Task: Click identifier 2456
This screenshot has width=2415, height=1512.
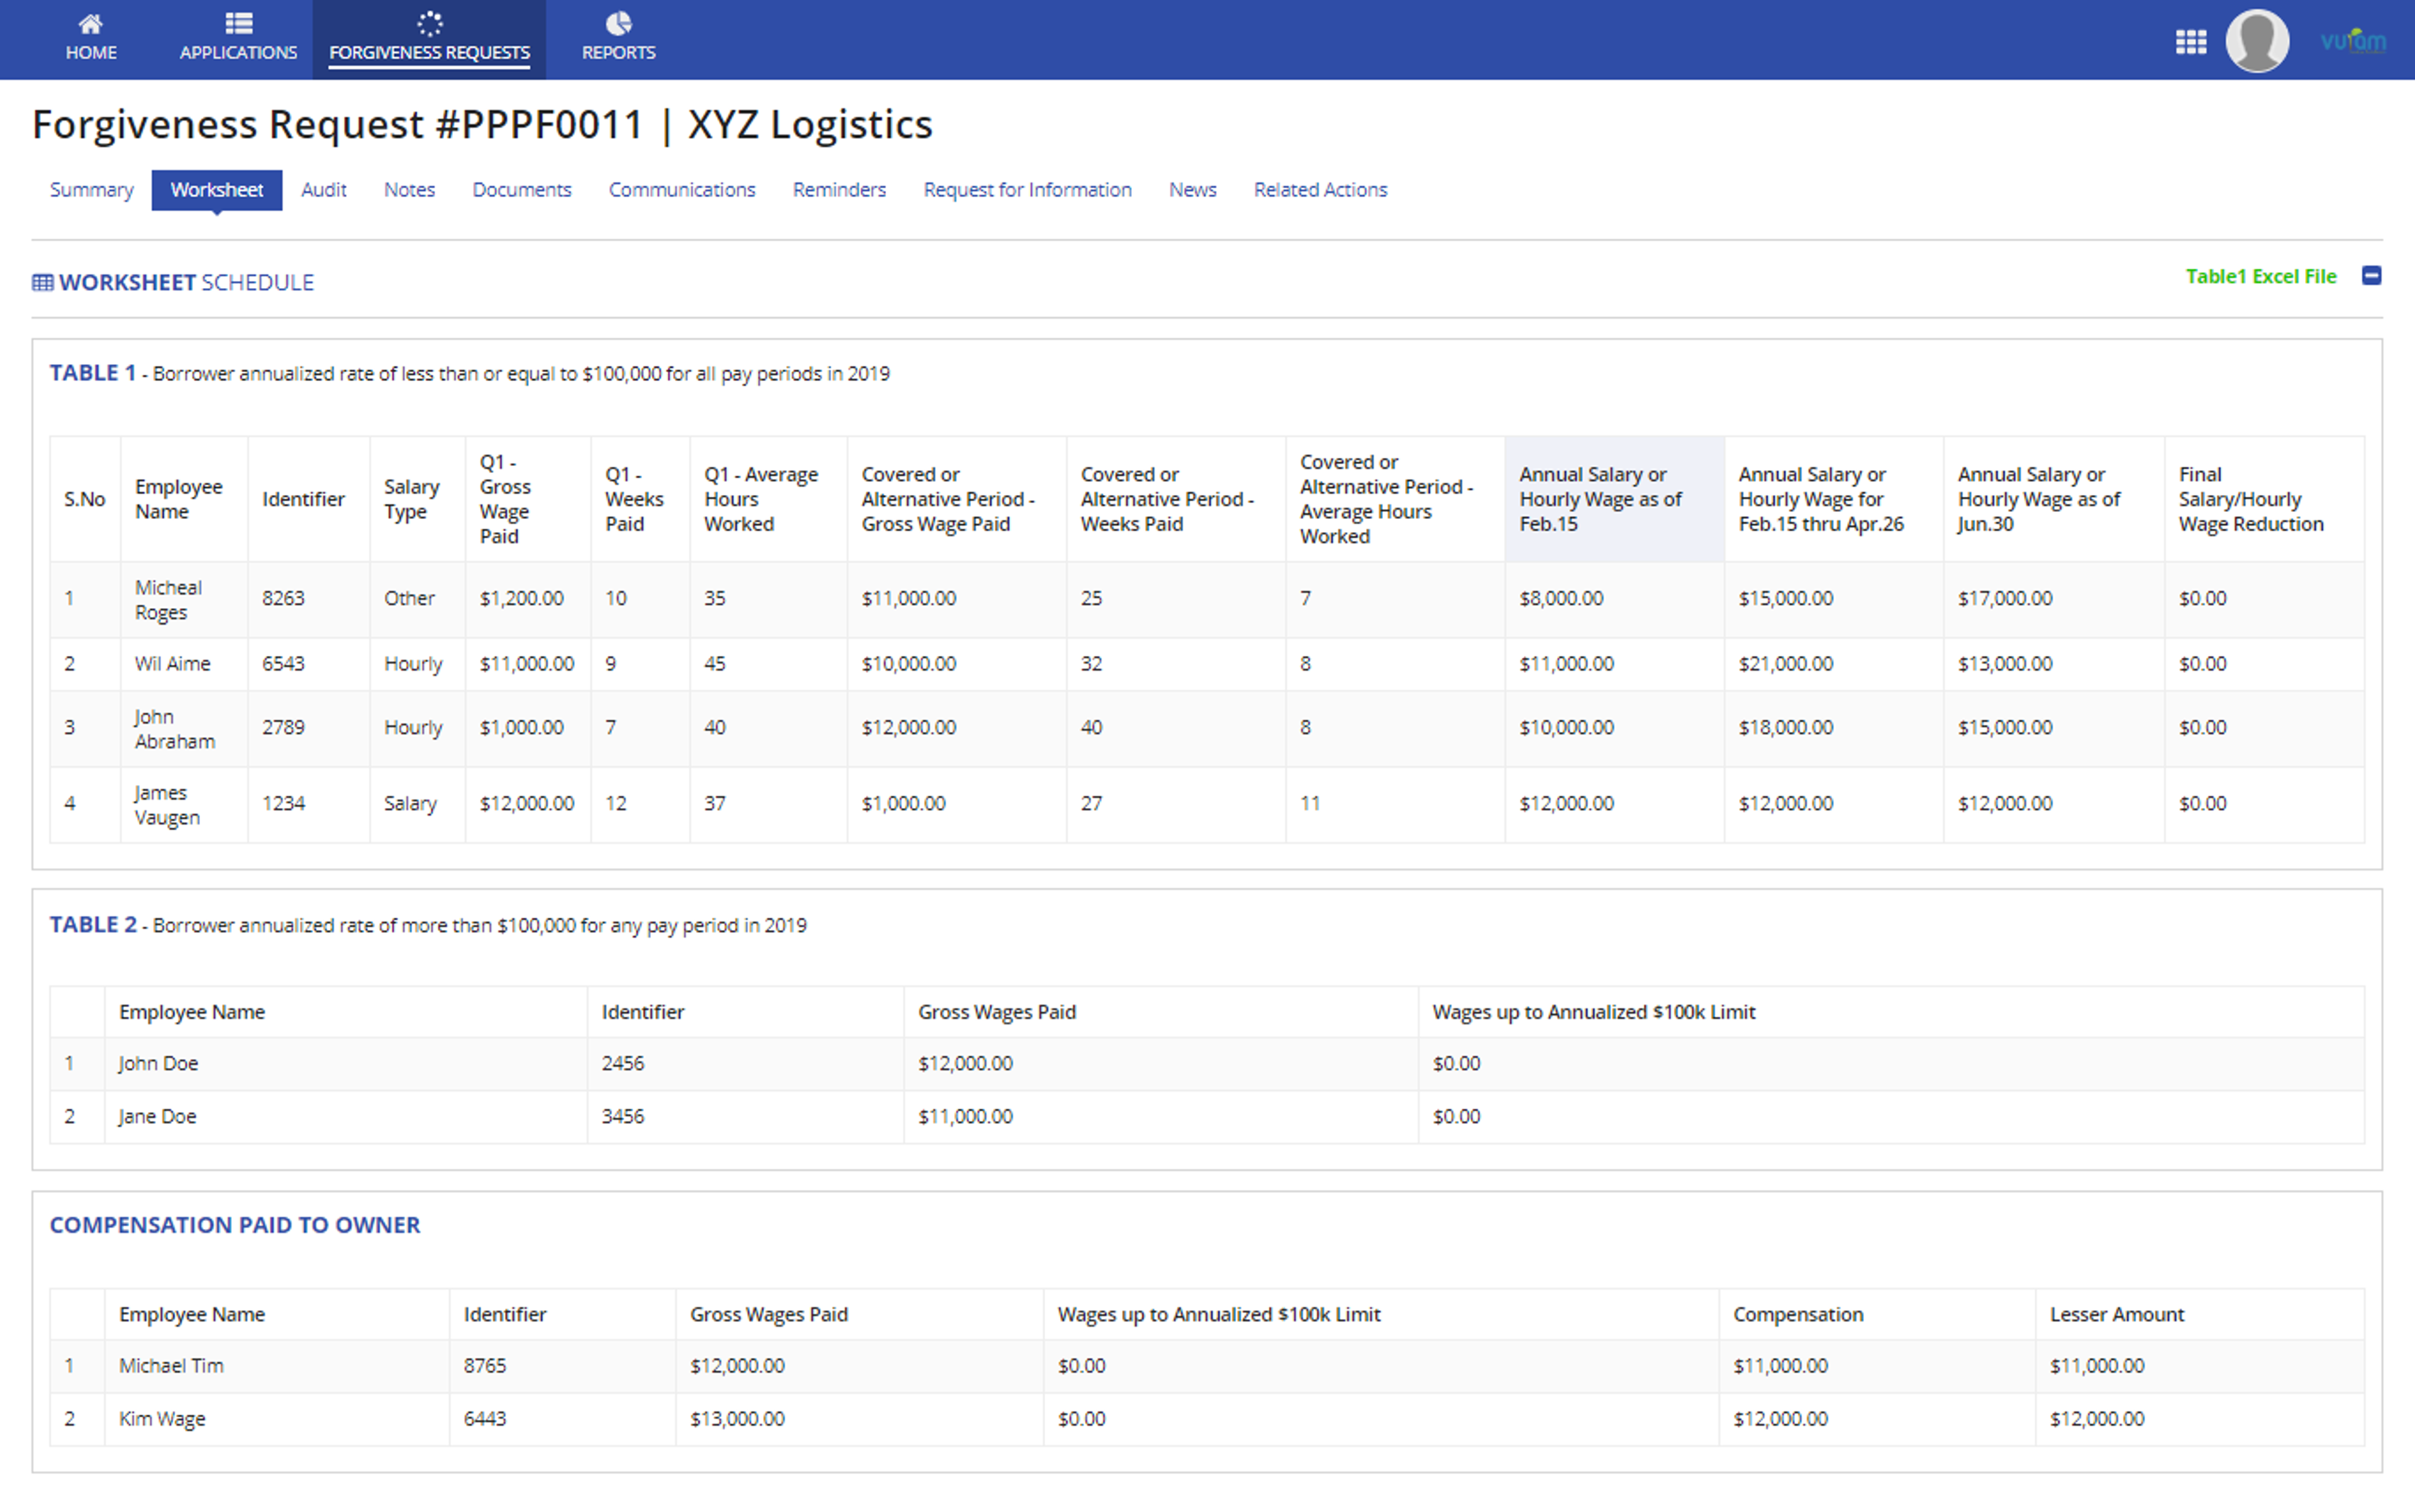Action: pyautogui.click(x=622, y=1064)
